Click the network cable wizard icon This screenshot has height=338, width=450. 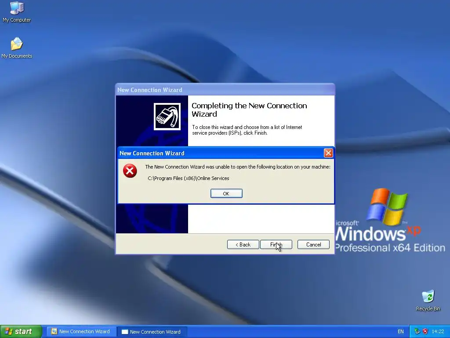[x=167, y=116]
